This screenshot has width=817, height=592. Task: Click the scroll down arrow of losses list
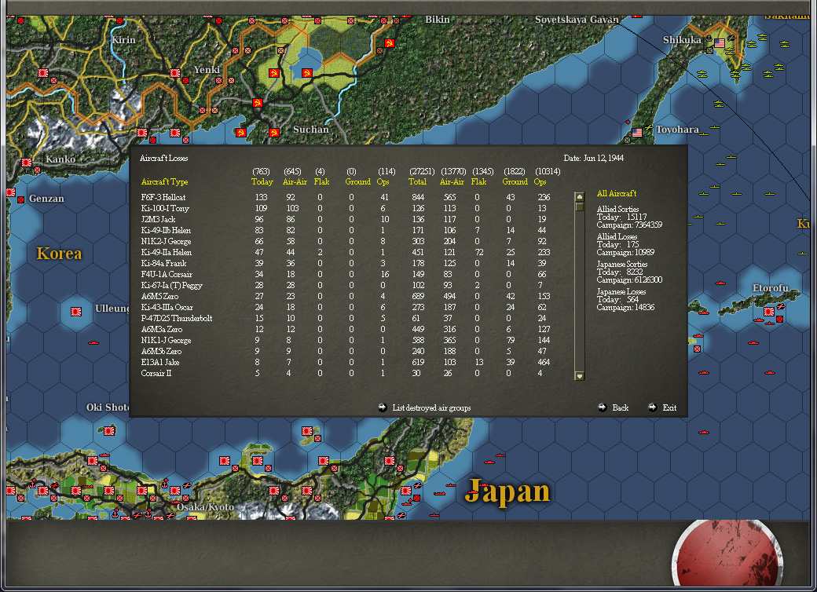tap(580, 376)
